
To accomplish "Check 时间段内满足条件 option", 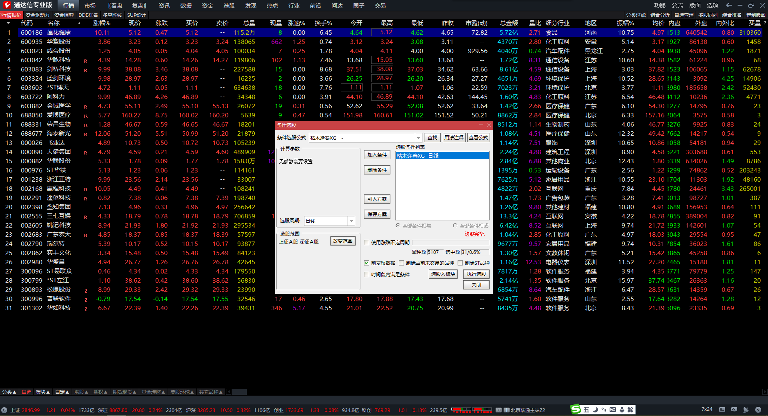I will (x=366, y=274).
